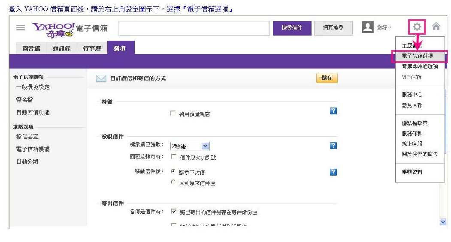451x242 pixels.
Task: Go to the home icon
Action: click(436, 27)
